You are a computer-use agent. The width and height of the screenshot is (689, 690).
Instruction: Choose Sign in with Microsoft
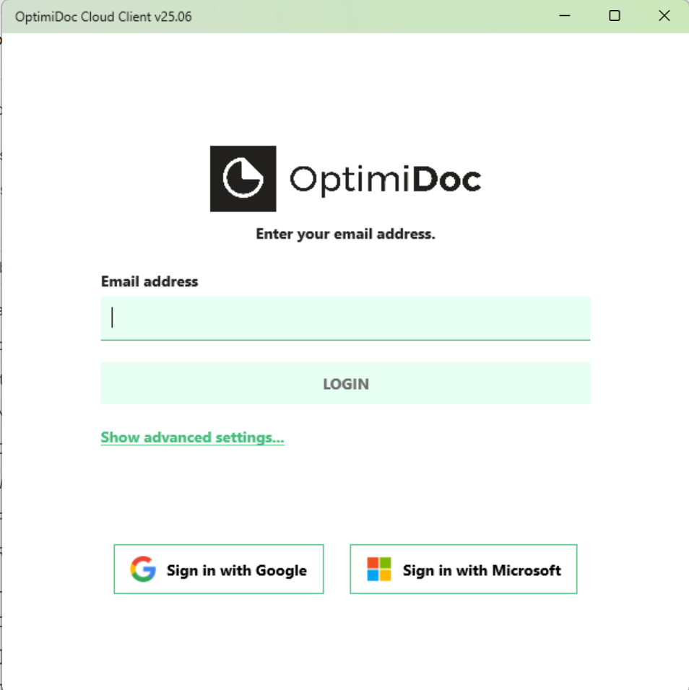(x=463, y=569)
